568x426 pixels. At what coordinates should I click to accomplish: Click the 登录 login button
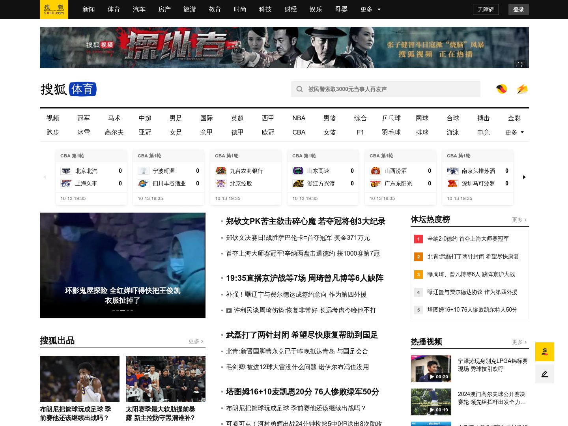(x=519, y=9)
